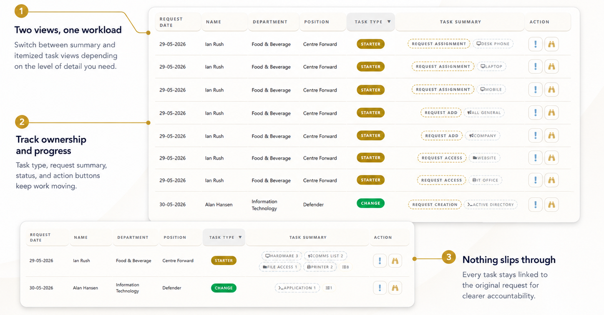The height and width of the screenshot is (315, 604).
Task: Click the alert icon in the Mobile row
Action: coord(535,90)
